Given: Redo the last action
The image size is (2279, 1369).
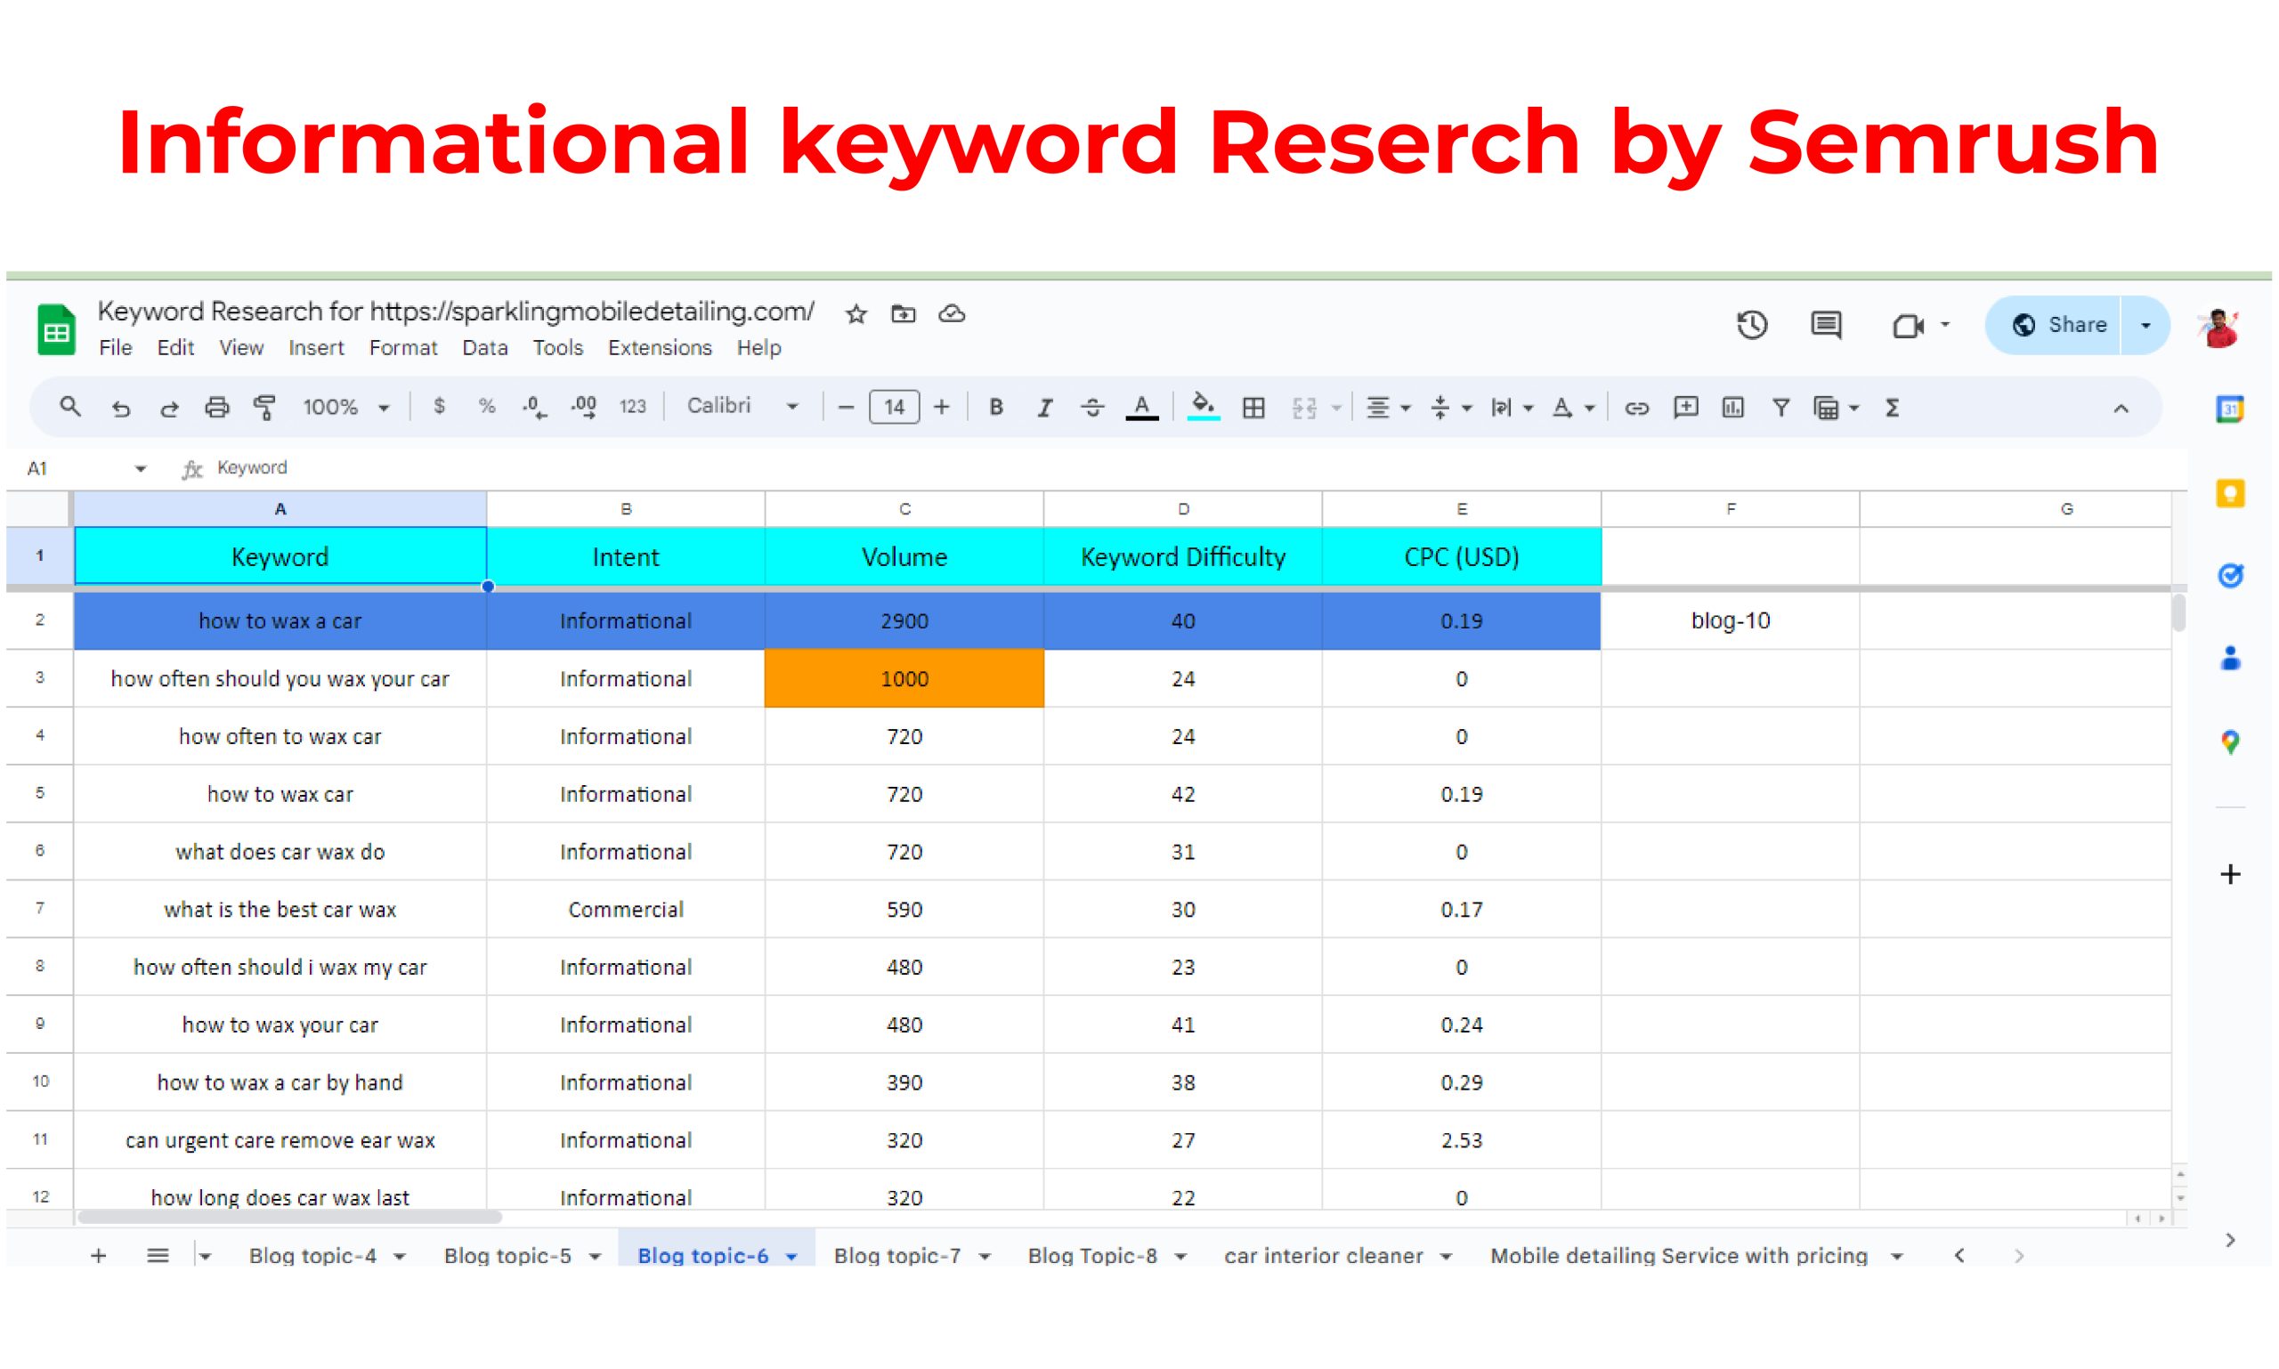Looking at the screenshot, I should (169, 407).
